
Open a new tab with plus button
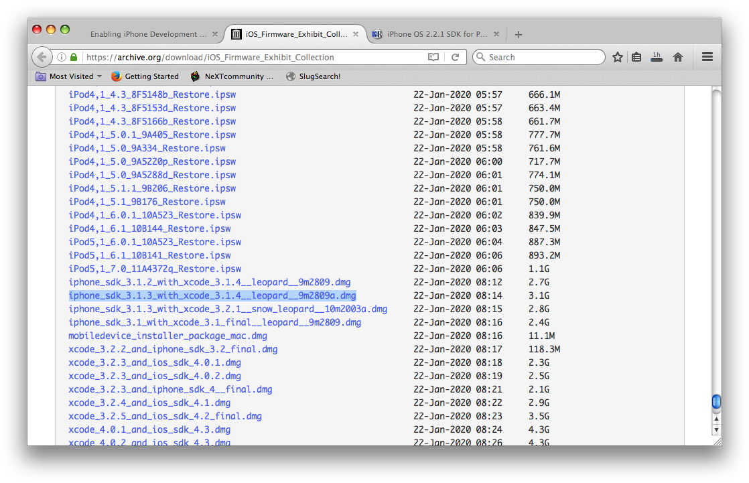tap(518, 35)
